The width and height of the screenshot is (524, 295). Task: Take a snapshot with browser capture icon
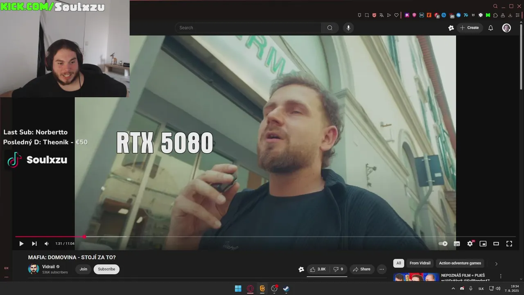click(x=367, y=15)
